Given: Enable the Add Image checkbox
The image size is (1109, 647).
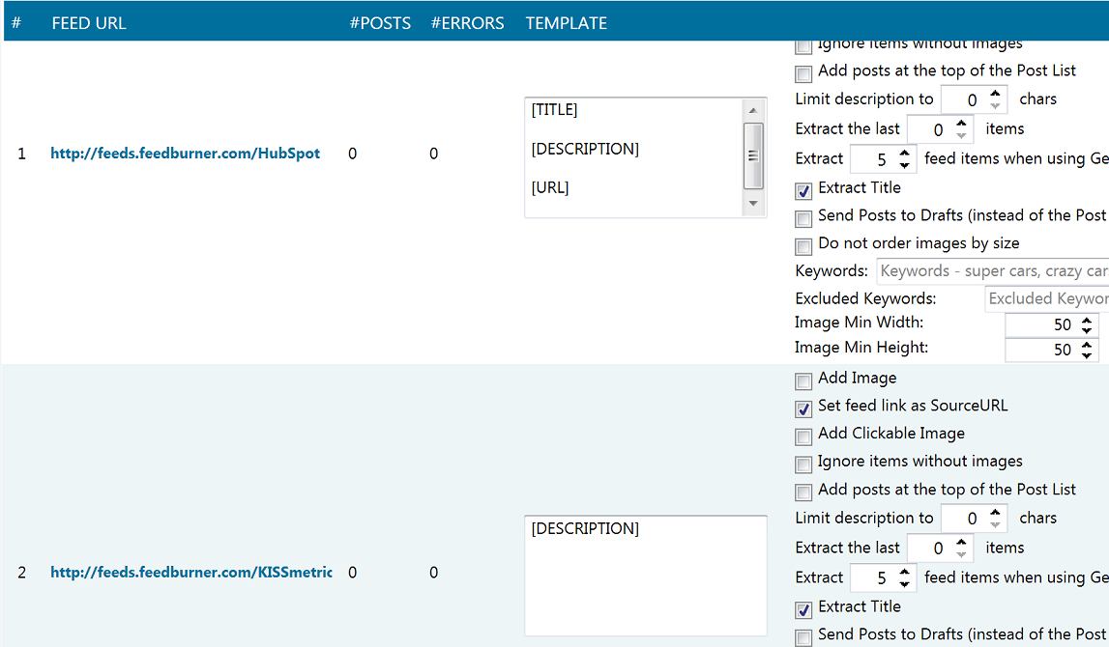Looking at the screenshot, I should click(x=803, y=380).
